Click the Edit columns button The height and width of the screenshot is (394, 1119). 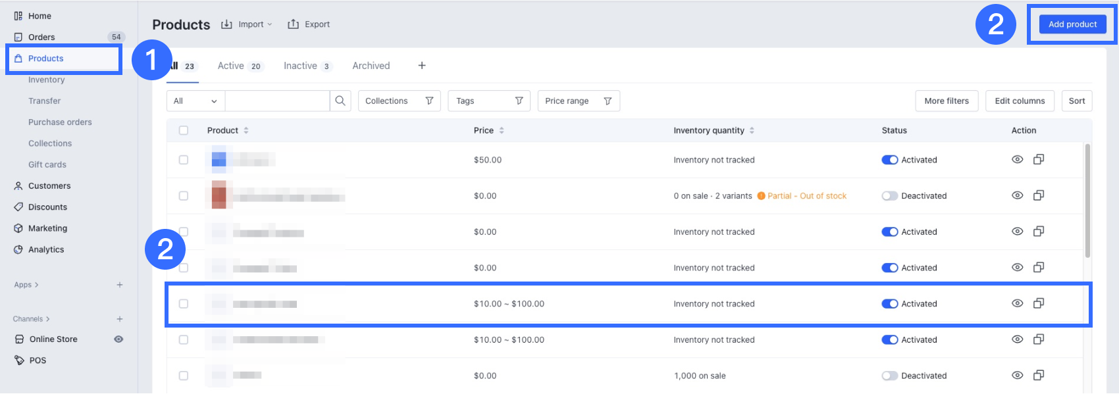tap(1020, 101)
